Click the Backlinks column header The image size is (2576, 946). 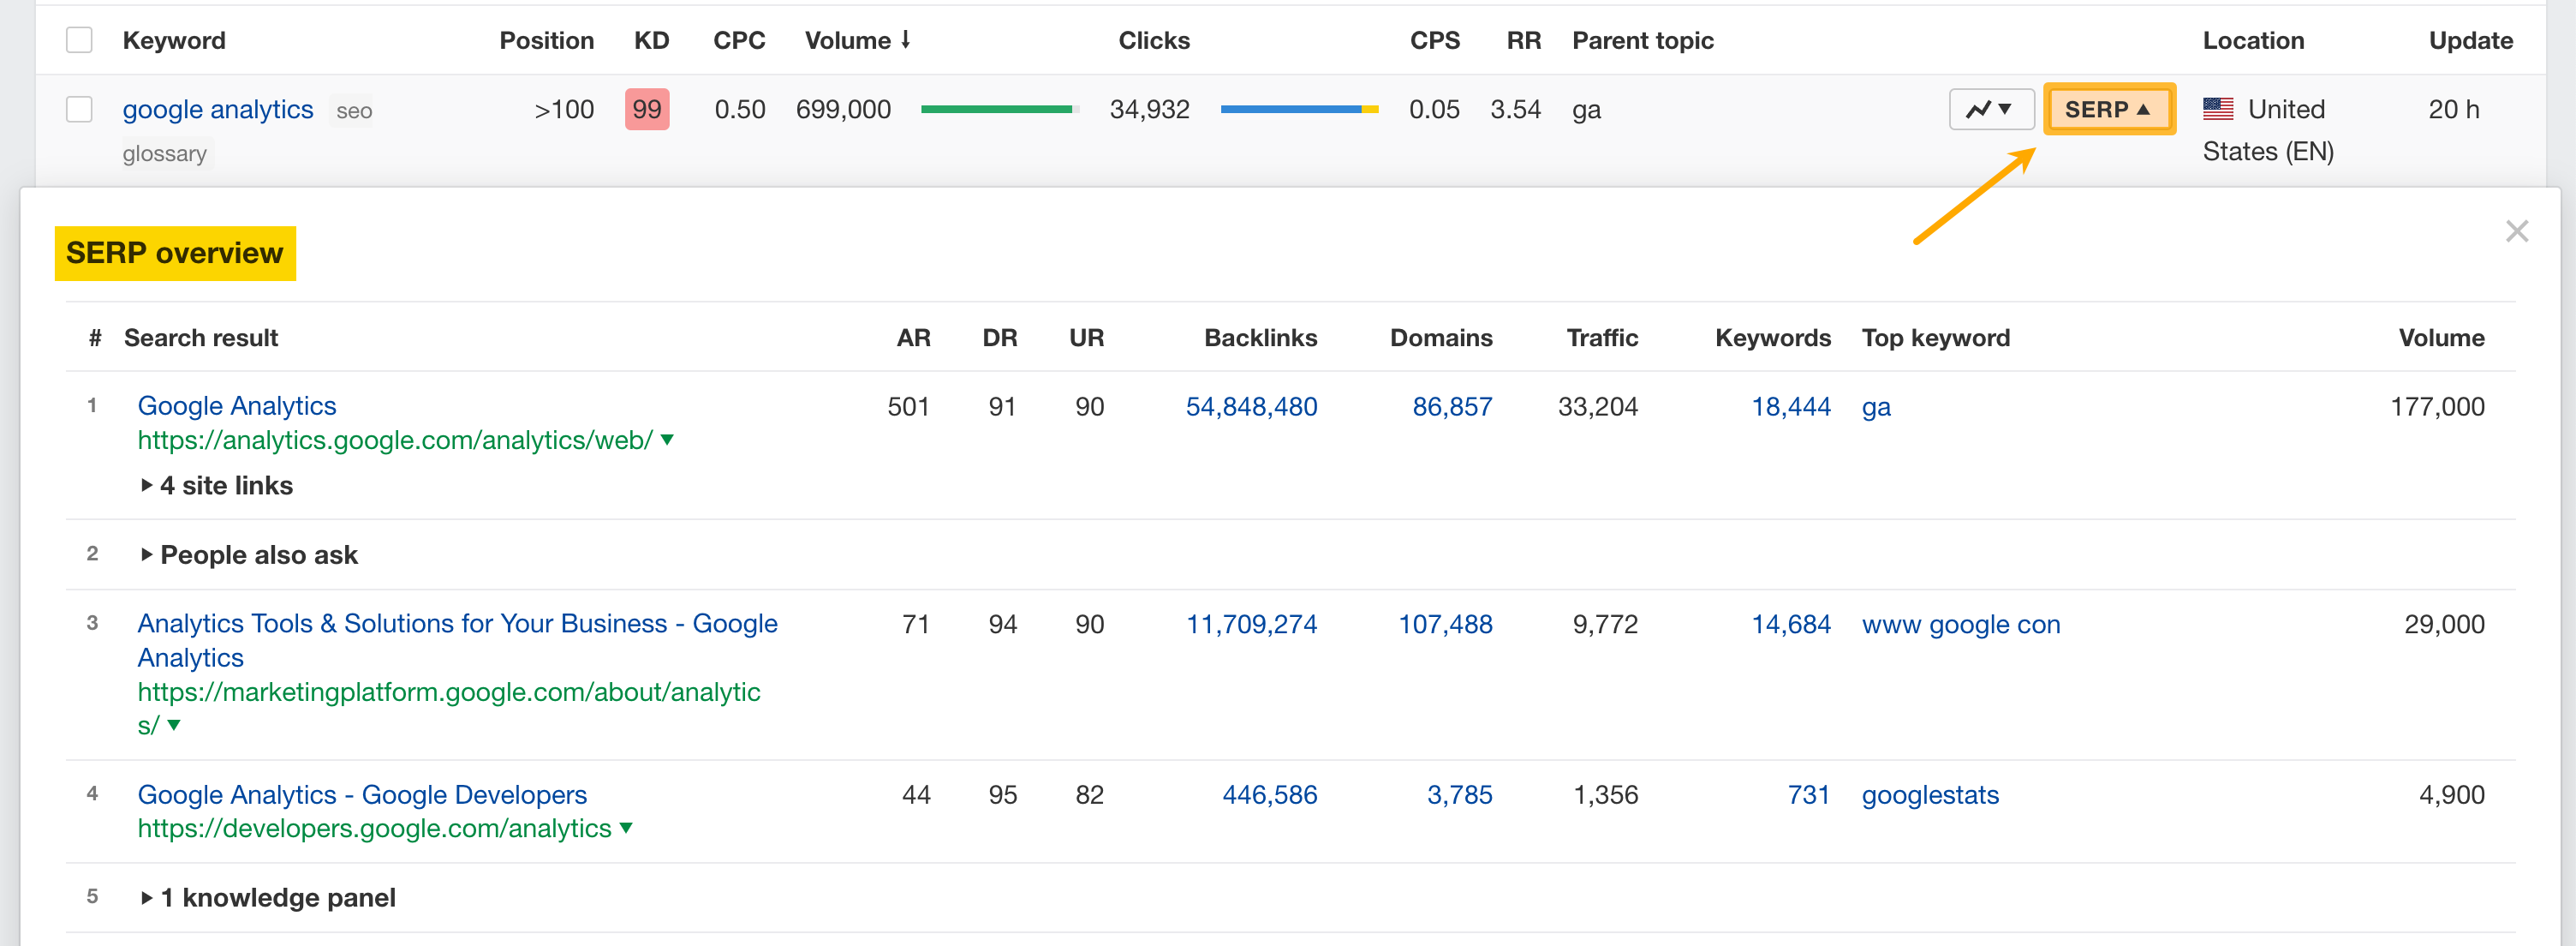click(1260, 338)
